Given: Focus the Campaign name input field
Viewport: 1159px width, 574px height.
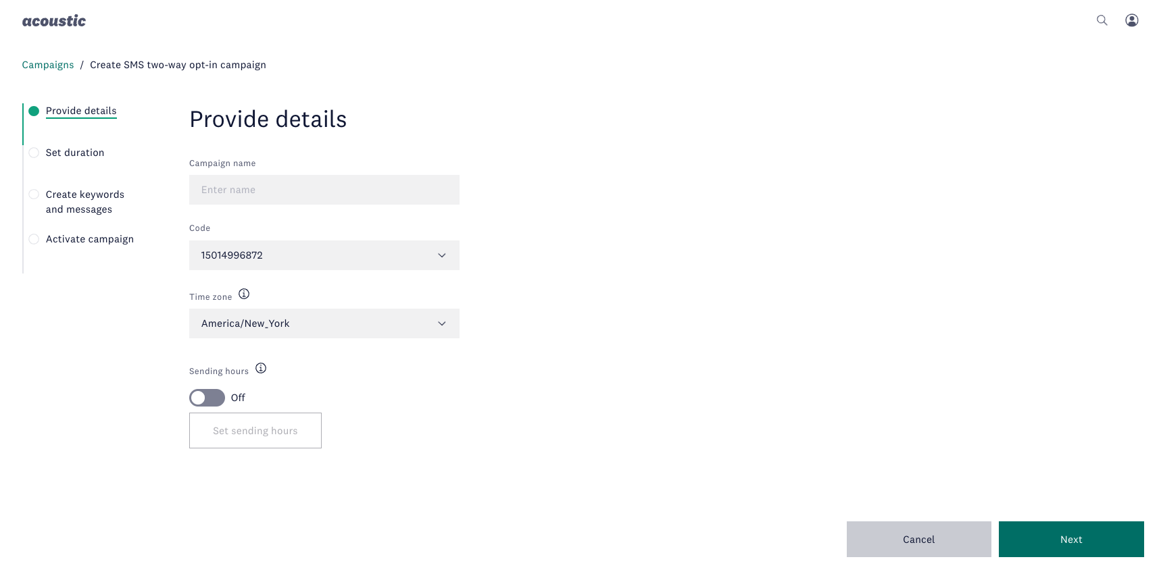Looking at the screenshot, I should coord(324,190).
